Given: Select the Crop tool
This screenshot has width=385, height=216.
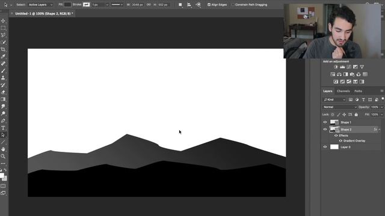Looking at the screenshot, I should tap(3, 49).
